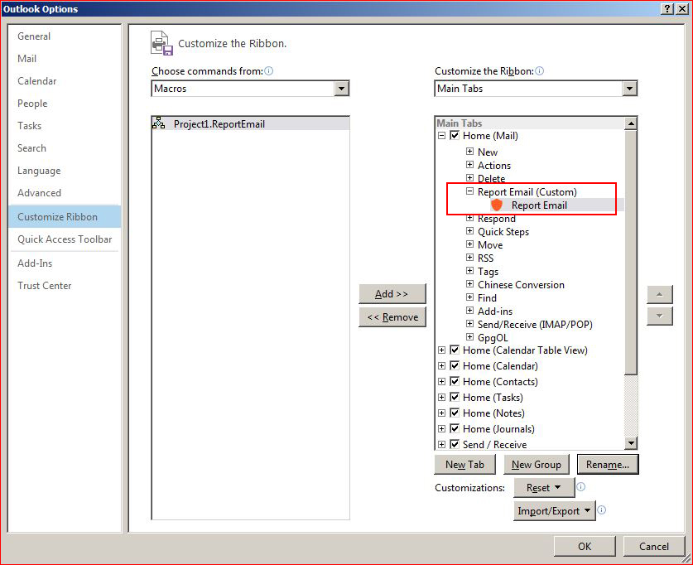Viewport: 693px width, 565px height.
Task: Select the Respond group in tree
Action: pos(496,219)
